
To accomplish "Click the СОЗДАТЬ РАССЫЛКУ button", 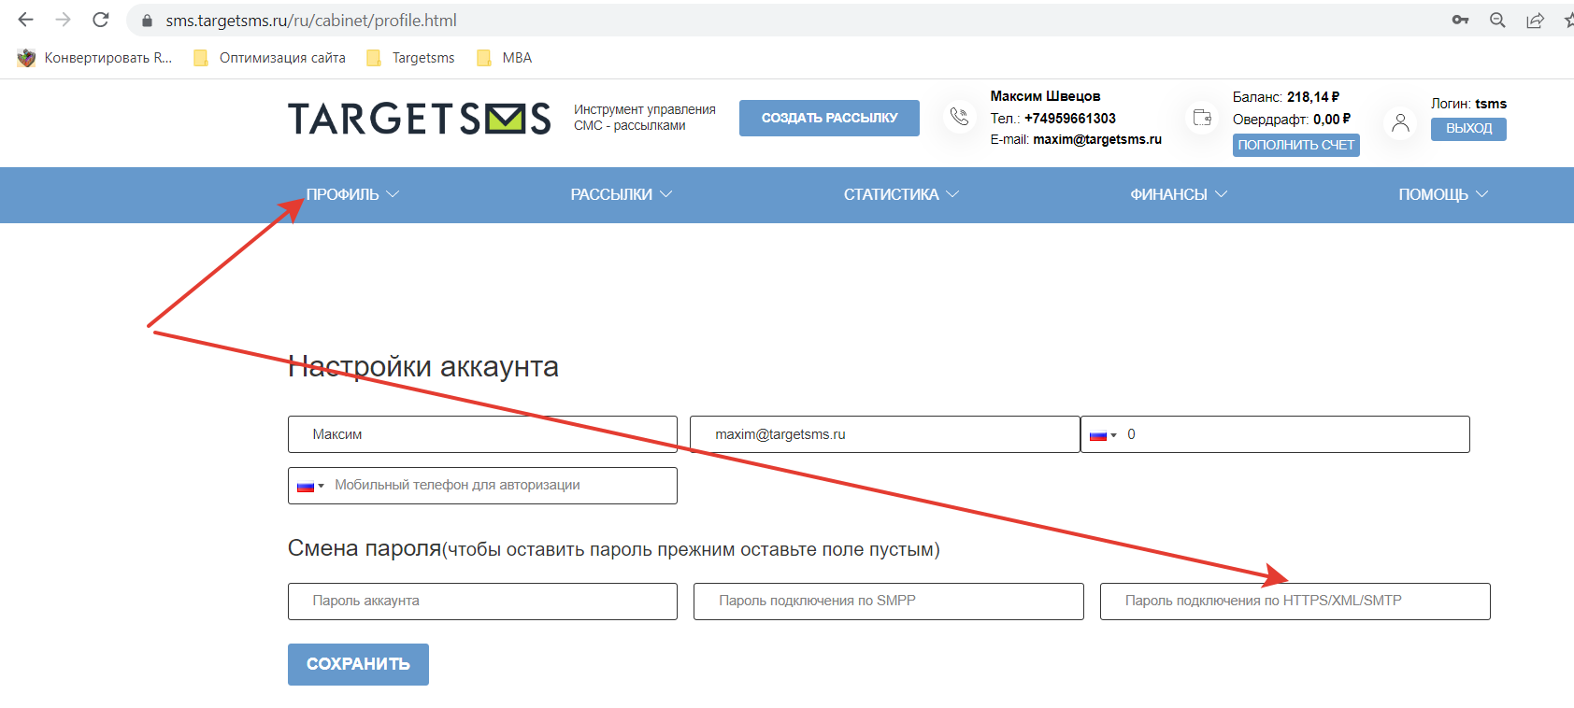I will (x=829, y=118).
